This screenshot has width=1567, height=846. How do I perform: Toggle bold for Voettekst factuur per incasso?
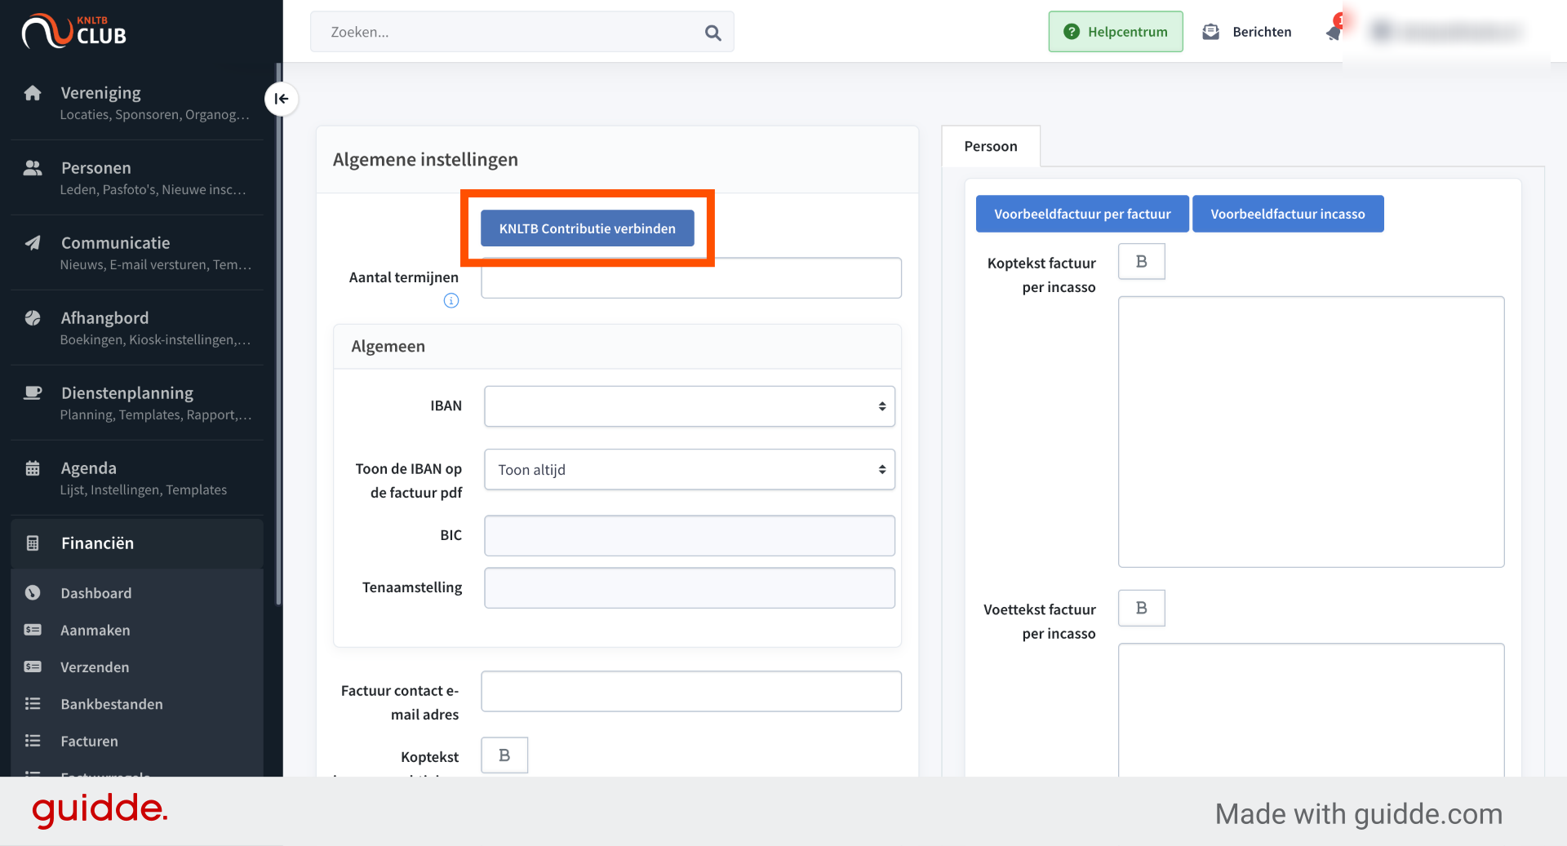click(x=1141, y=609)
